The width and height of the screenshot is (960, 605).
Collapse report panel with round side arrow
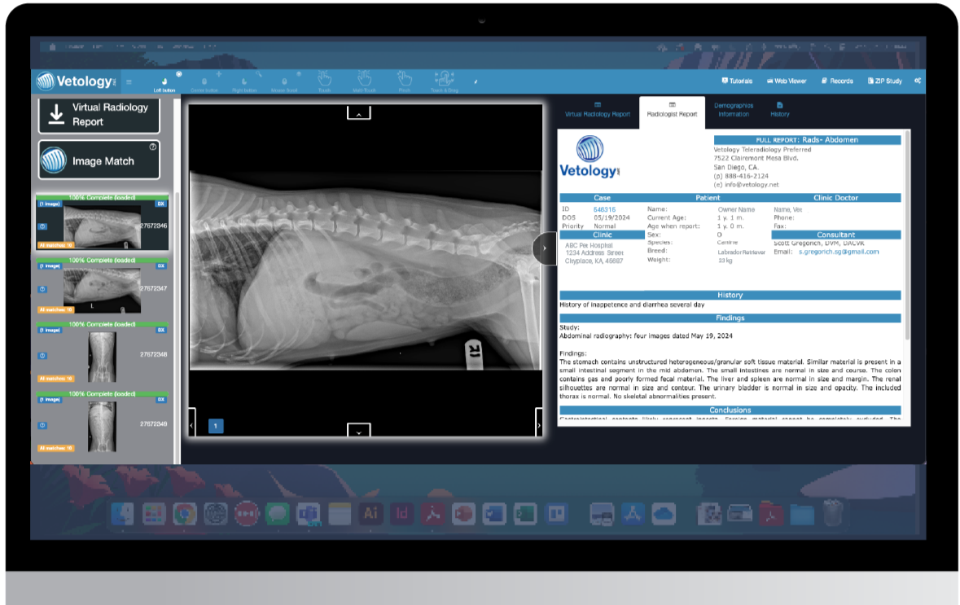click(544, 248)
